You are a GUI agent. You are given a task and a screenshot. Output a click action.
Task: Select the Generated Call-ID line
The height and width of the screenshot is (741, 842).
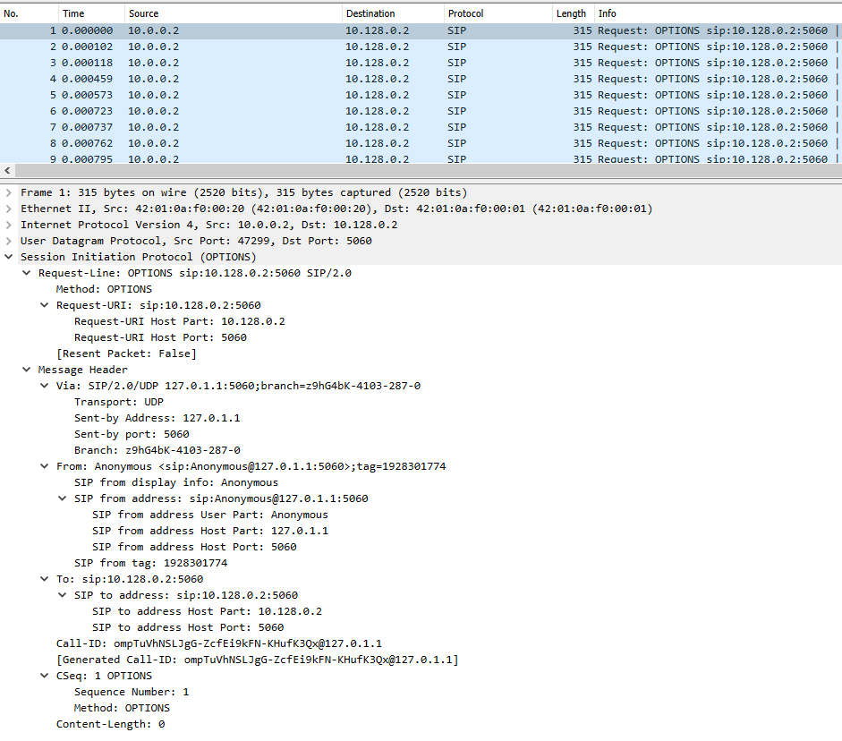coord(257,660)
